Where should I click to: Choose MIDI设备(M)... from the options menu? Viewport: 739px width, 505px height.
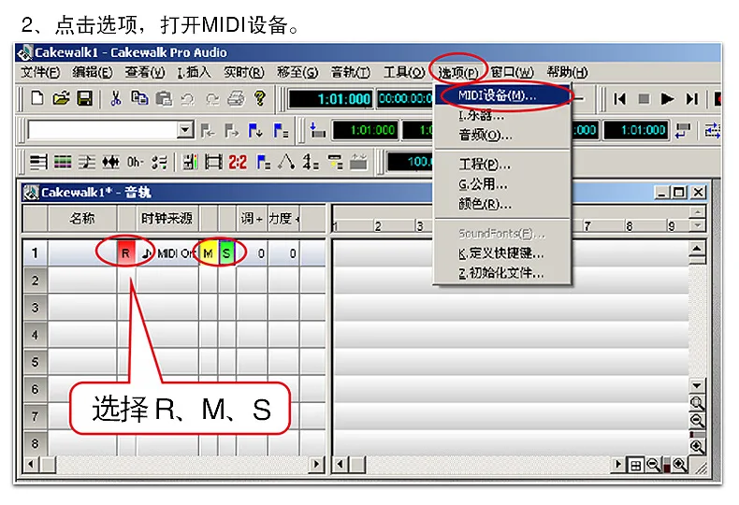[502, 95]
